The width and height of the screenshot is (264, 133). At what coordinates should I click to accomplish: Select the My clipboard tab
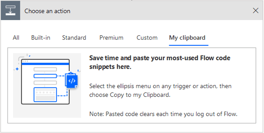(187, 38)
